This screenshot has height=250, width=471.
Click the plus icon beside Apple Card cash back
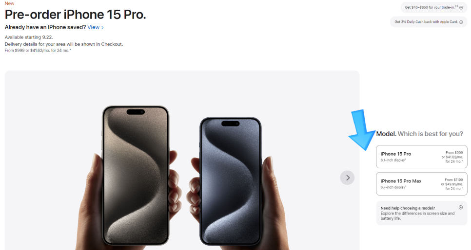461,22
